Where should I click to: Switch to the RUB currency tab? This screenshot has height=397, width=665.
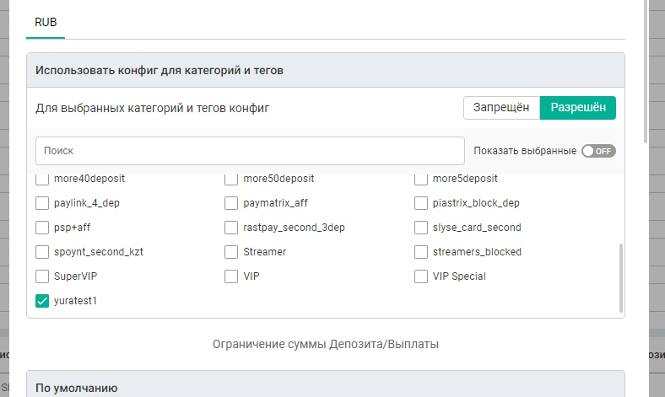[45, 22]
